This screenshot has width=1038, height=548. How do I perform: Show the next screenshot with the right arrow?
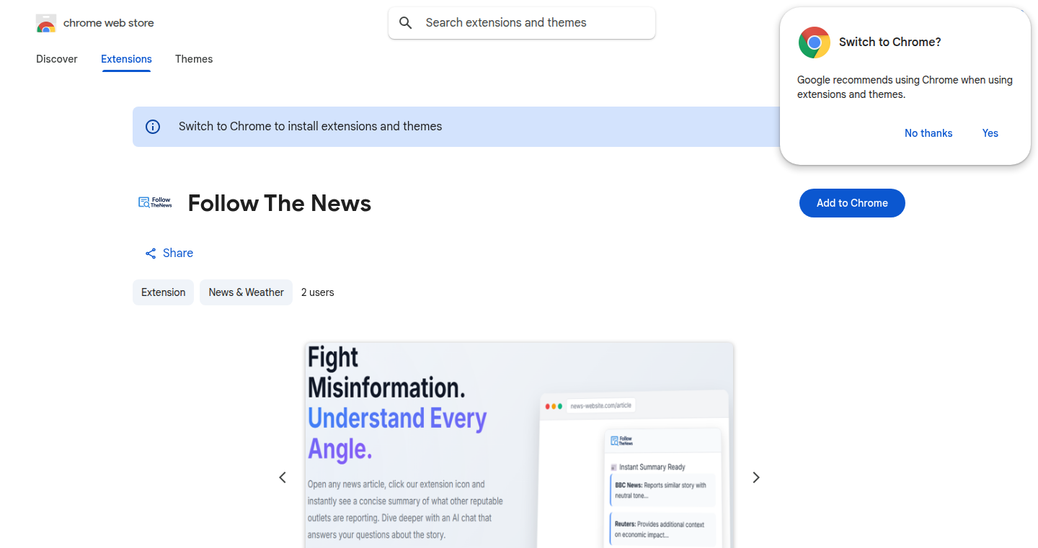click(x=756, y=477)
